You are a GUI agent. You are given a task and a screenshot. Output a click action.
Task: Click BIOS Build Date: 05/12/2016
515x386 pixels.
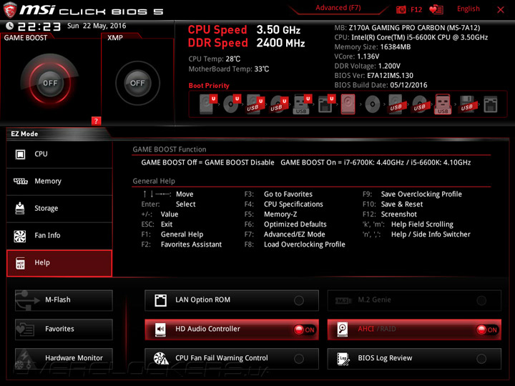(x=381, y=85)
